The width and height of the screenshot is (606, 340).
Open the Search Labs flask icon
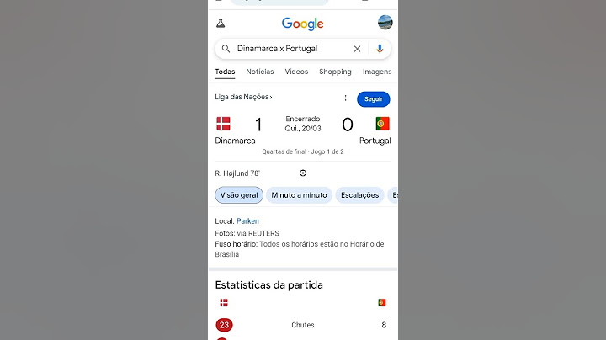click(221, 24)
